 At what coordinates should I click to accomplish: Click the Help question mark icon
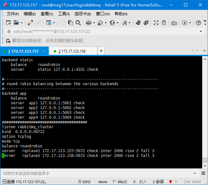coord(198,23)
